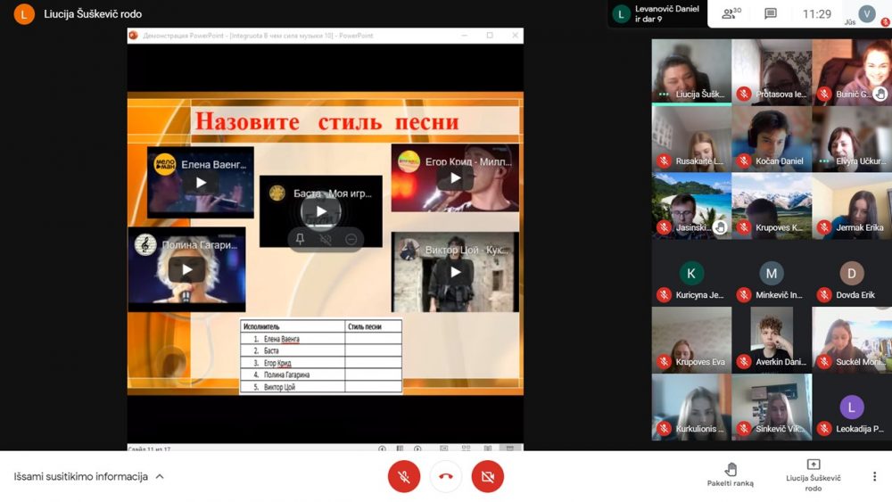This screenshot has height=502, width=892.
Task: Select Krupoves K... participant tile
Action: 772,206
